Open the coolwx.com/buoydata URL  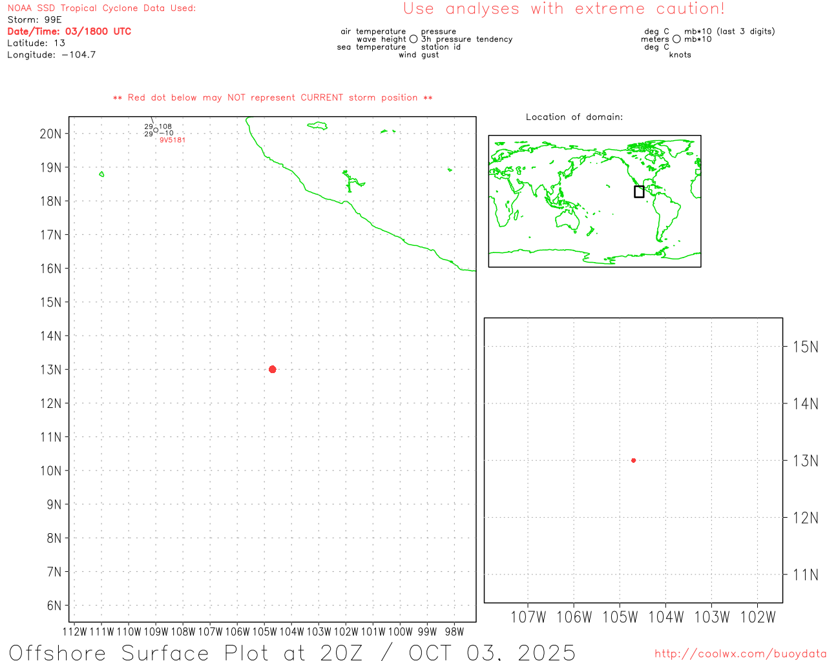pos(740,654)
